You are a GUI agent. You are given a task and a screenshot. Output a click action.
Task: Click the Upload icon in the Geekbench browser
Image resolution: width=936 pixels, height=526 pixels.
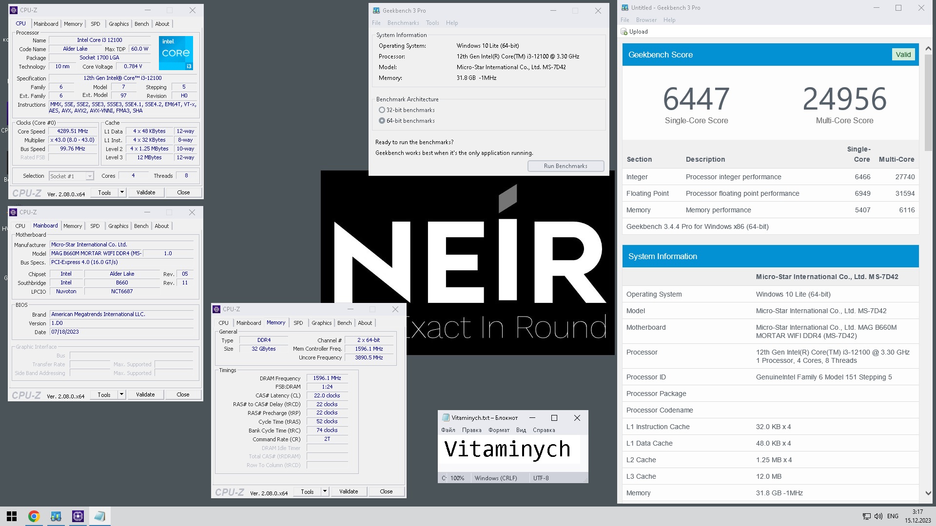tap(624, 32)
